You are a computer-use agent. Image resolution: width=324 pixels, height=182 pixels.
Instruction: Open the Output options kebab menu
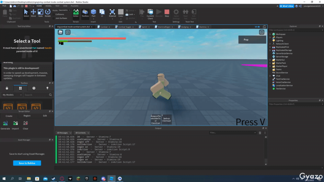[x=265, y=133]
